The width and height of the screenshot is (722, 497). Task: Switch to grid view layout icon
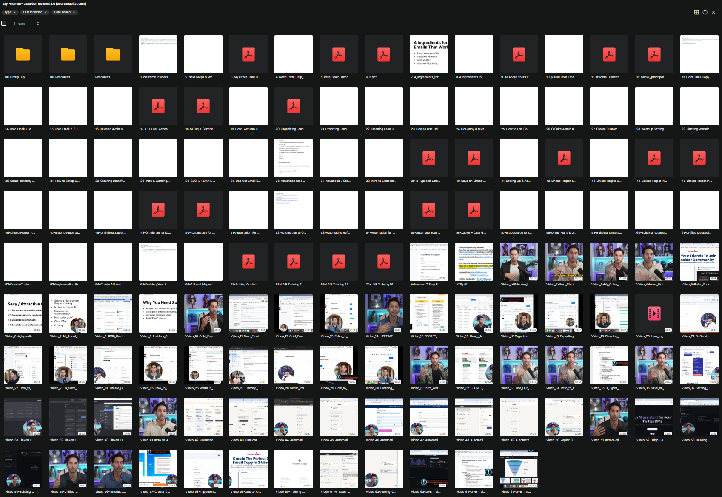coord(696,12)
